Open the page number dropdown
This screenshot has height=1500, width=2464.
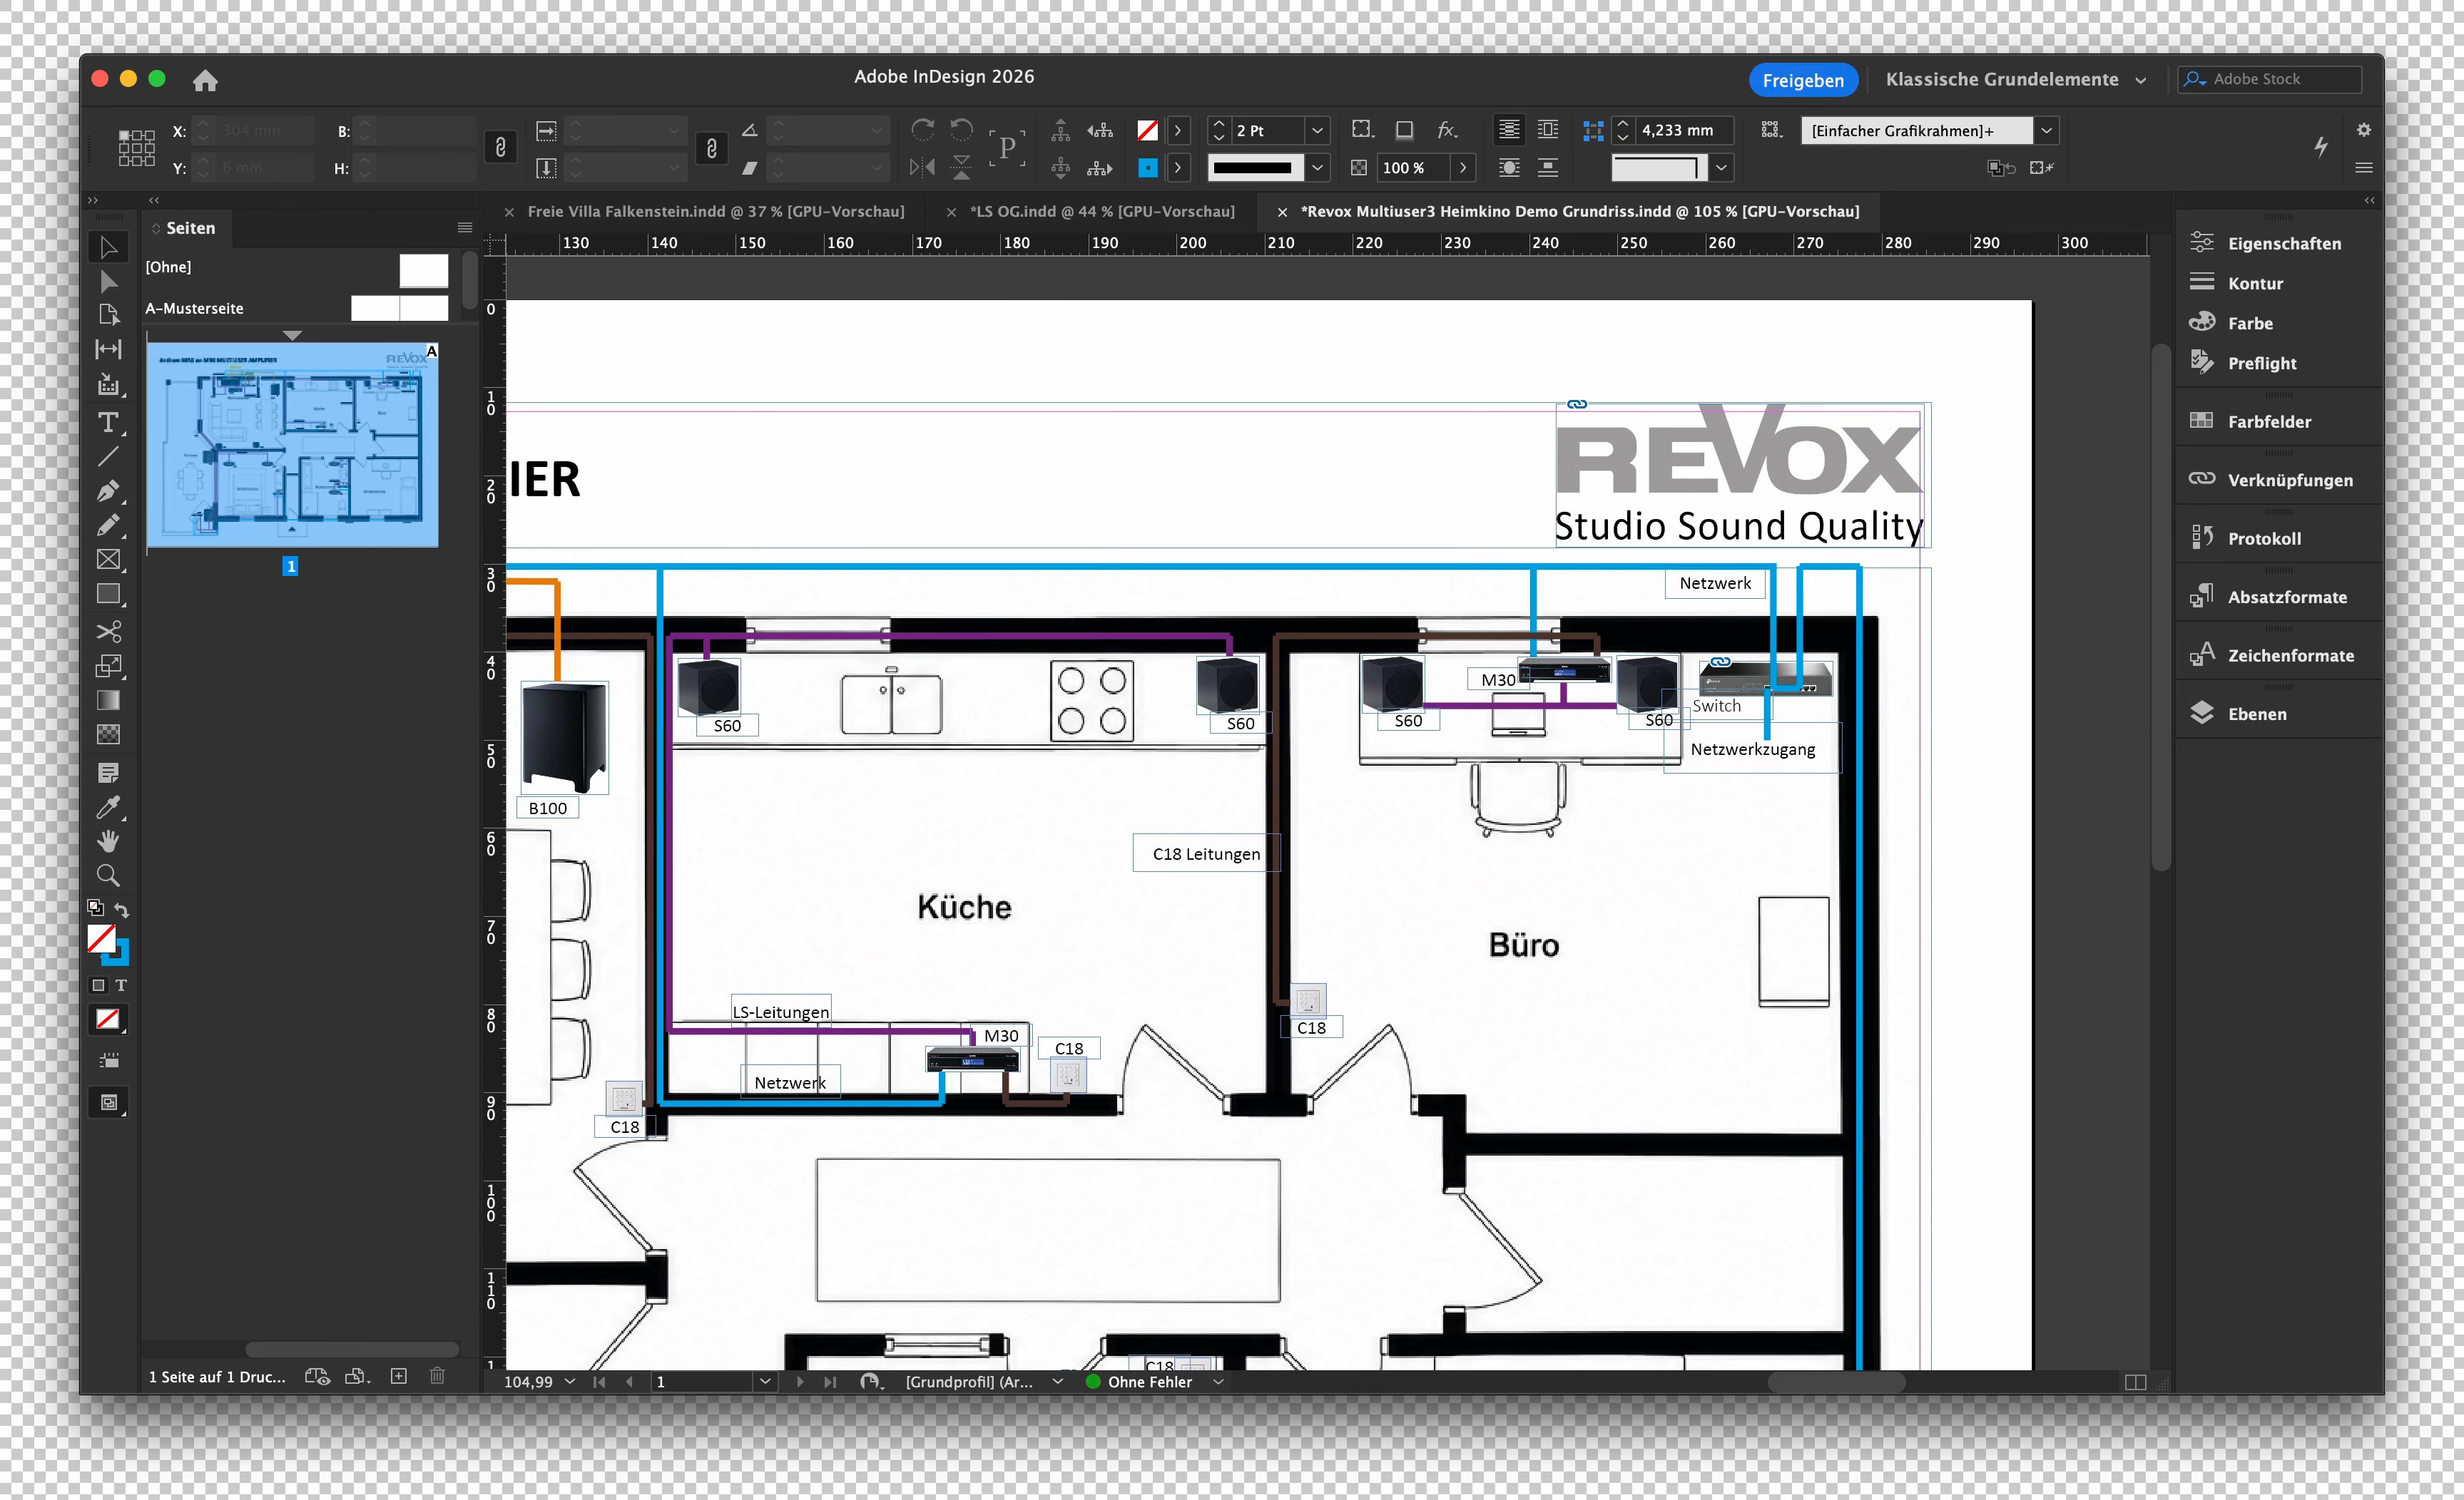pos(765,1381)
